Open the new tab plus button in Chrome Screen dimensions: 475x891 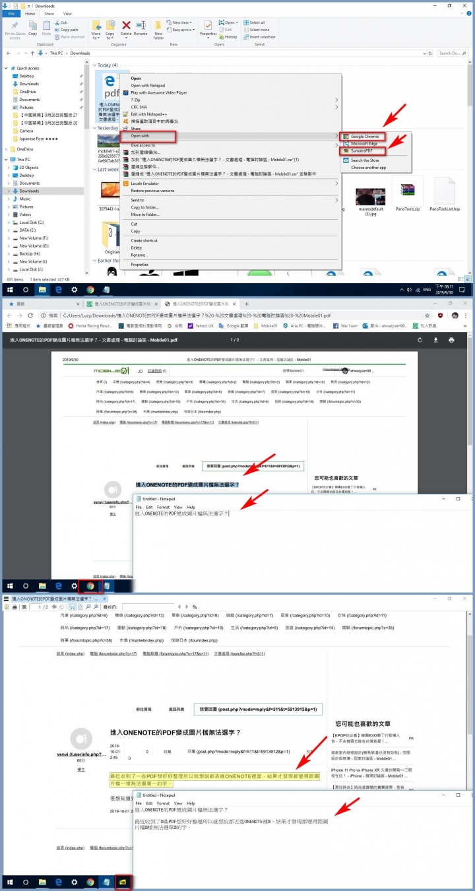coord(247,304)
